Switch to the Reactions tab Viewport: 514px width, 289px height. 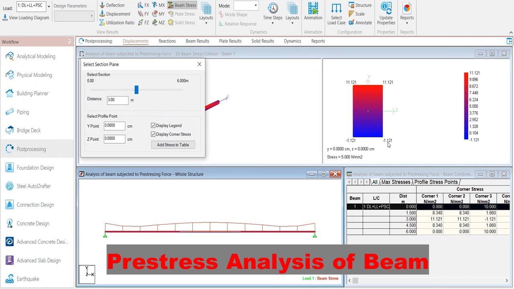(x=167, y=41)
